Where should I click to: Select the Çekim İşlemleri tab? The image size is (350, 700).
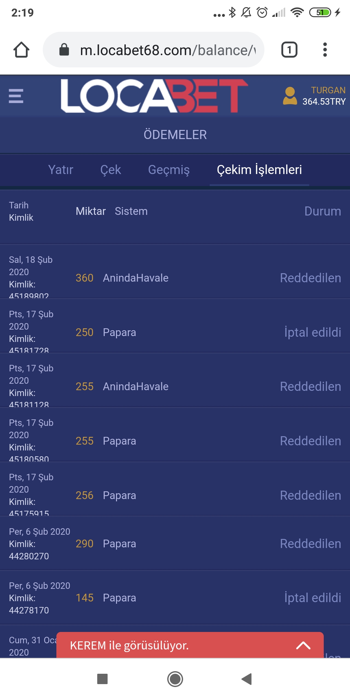(259, 170)
